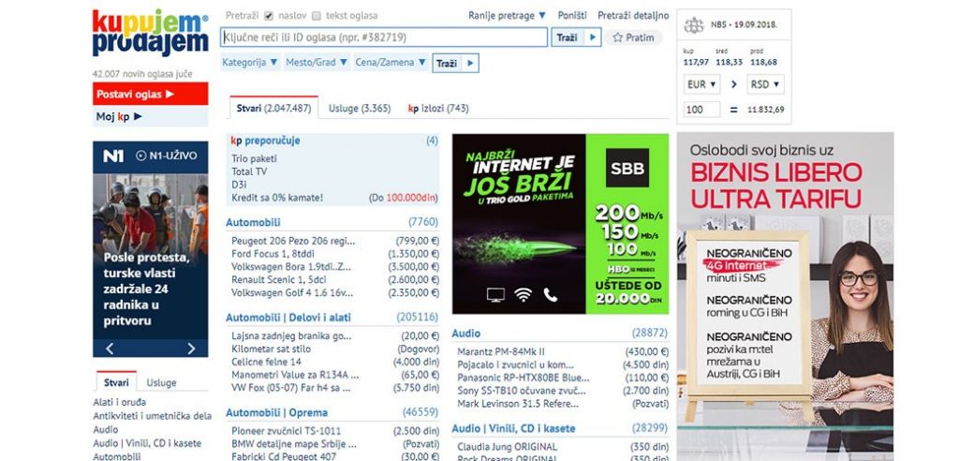This screenshot has height=461, width=959.
Task: Click the star icon on Pratim button
Action: pyautogui.click(x=618, y=37)
